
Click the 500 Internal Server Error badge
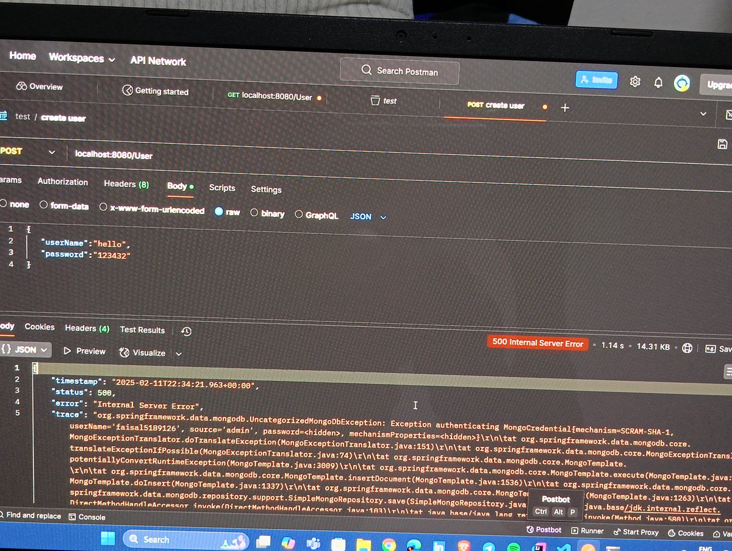[x=538, y=343]
